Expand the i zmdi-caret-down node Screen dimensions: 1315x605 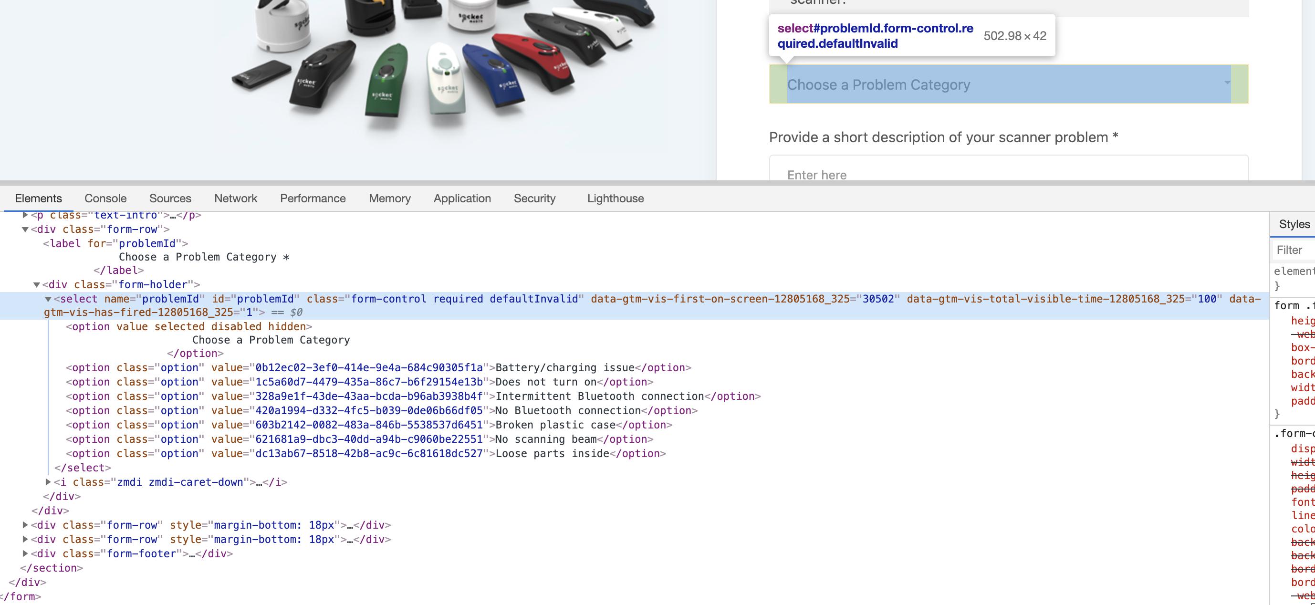pos(48,482)
